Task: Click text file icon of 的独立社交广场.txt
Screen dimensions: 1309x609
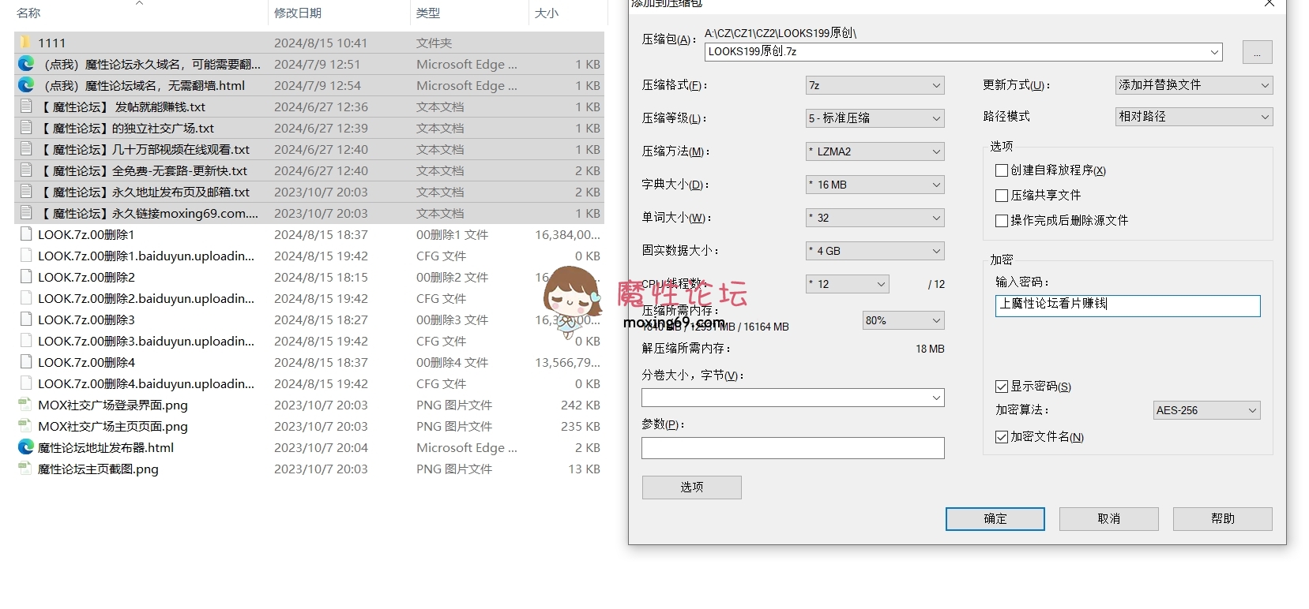Action: pyautogui.click(x=26, y=128)
